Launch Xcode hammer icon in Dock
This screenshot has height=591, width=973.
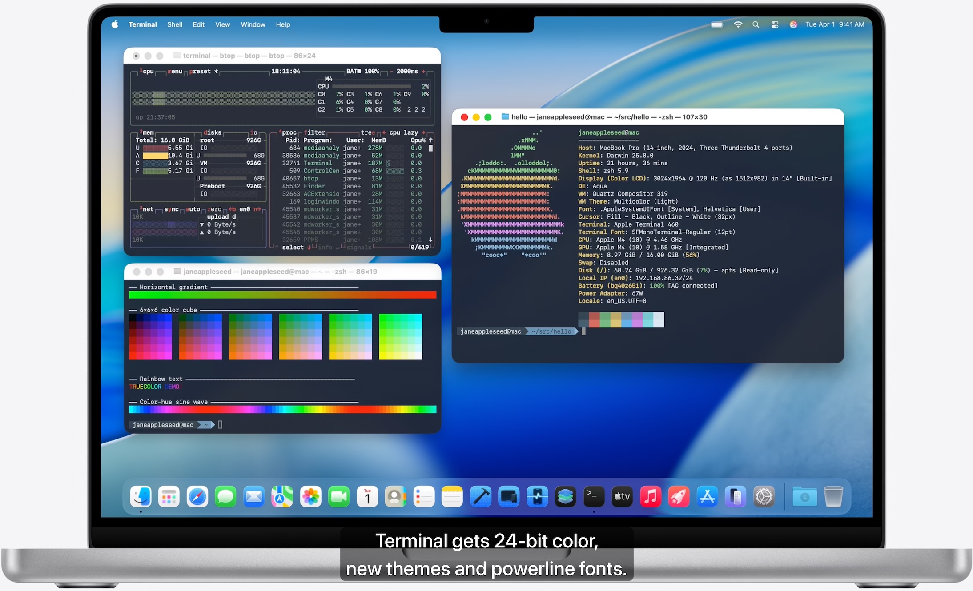coord(481,496)
